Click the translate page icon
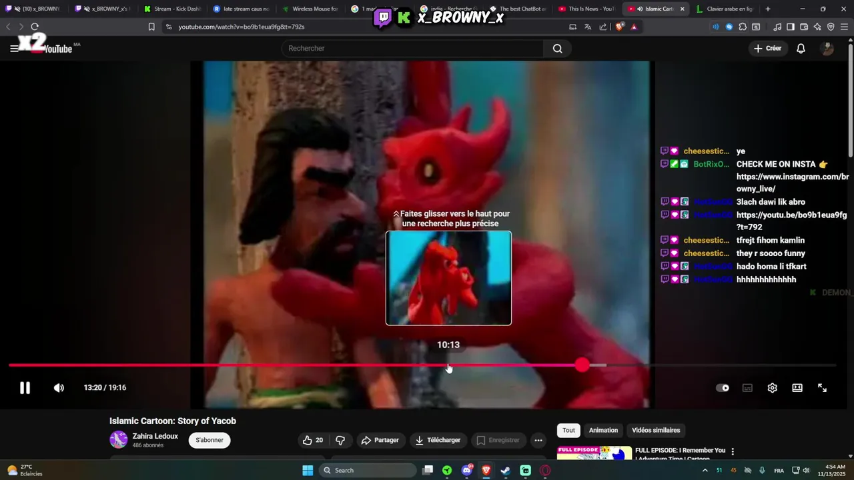Screen dimensions: 854x480 [x=588, y=27]
